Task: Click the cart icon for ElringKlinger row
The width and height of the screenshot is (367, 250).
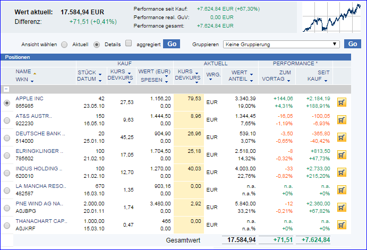Action: point(342,155)
